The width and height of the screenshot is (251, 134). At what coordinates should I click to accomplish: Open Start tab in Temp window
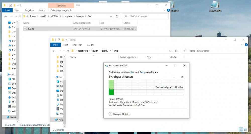pyautogui.click(x=66, y=45)
